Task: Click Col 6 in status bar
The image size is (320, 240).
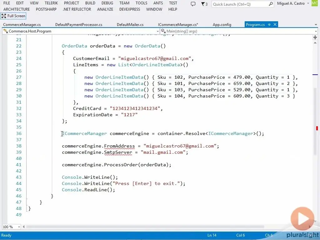Action: (x=240, y=235)
